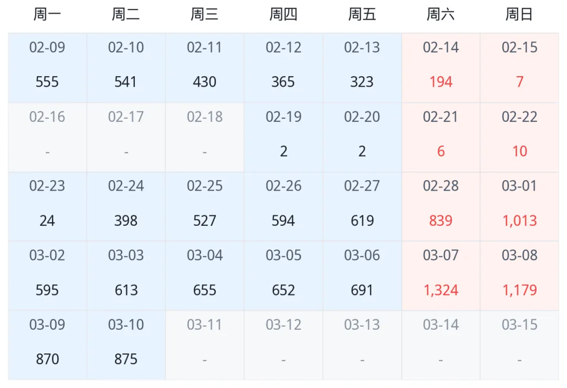Select the 03-06 cell showing 691

pyautogui.click(x=362, y=276)
